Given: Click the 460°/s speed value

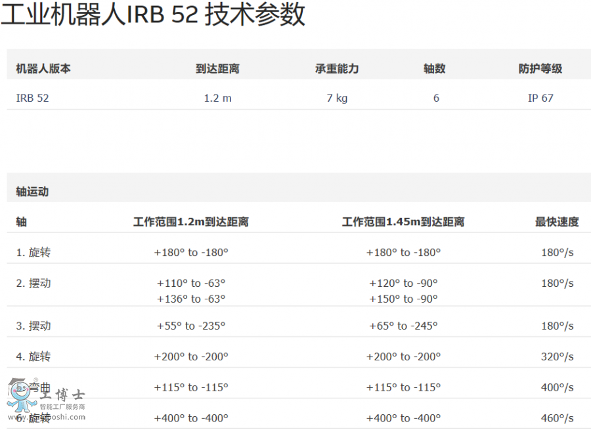Looking at the screenshot, I should [557, 418].
